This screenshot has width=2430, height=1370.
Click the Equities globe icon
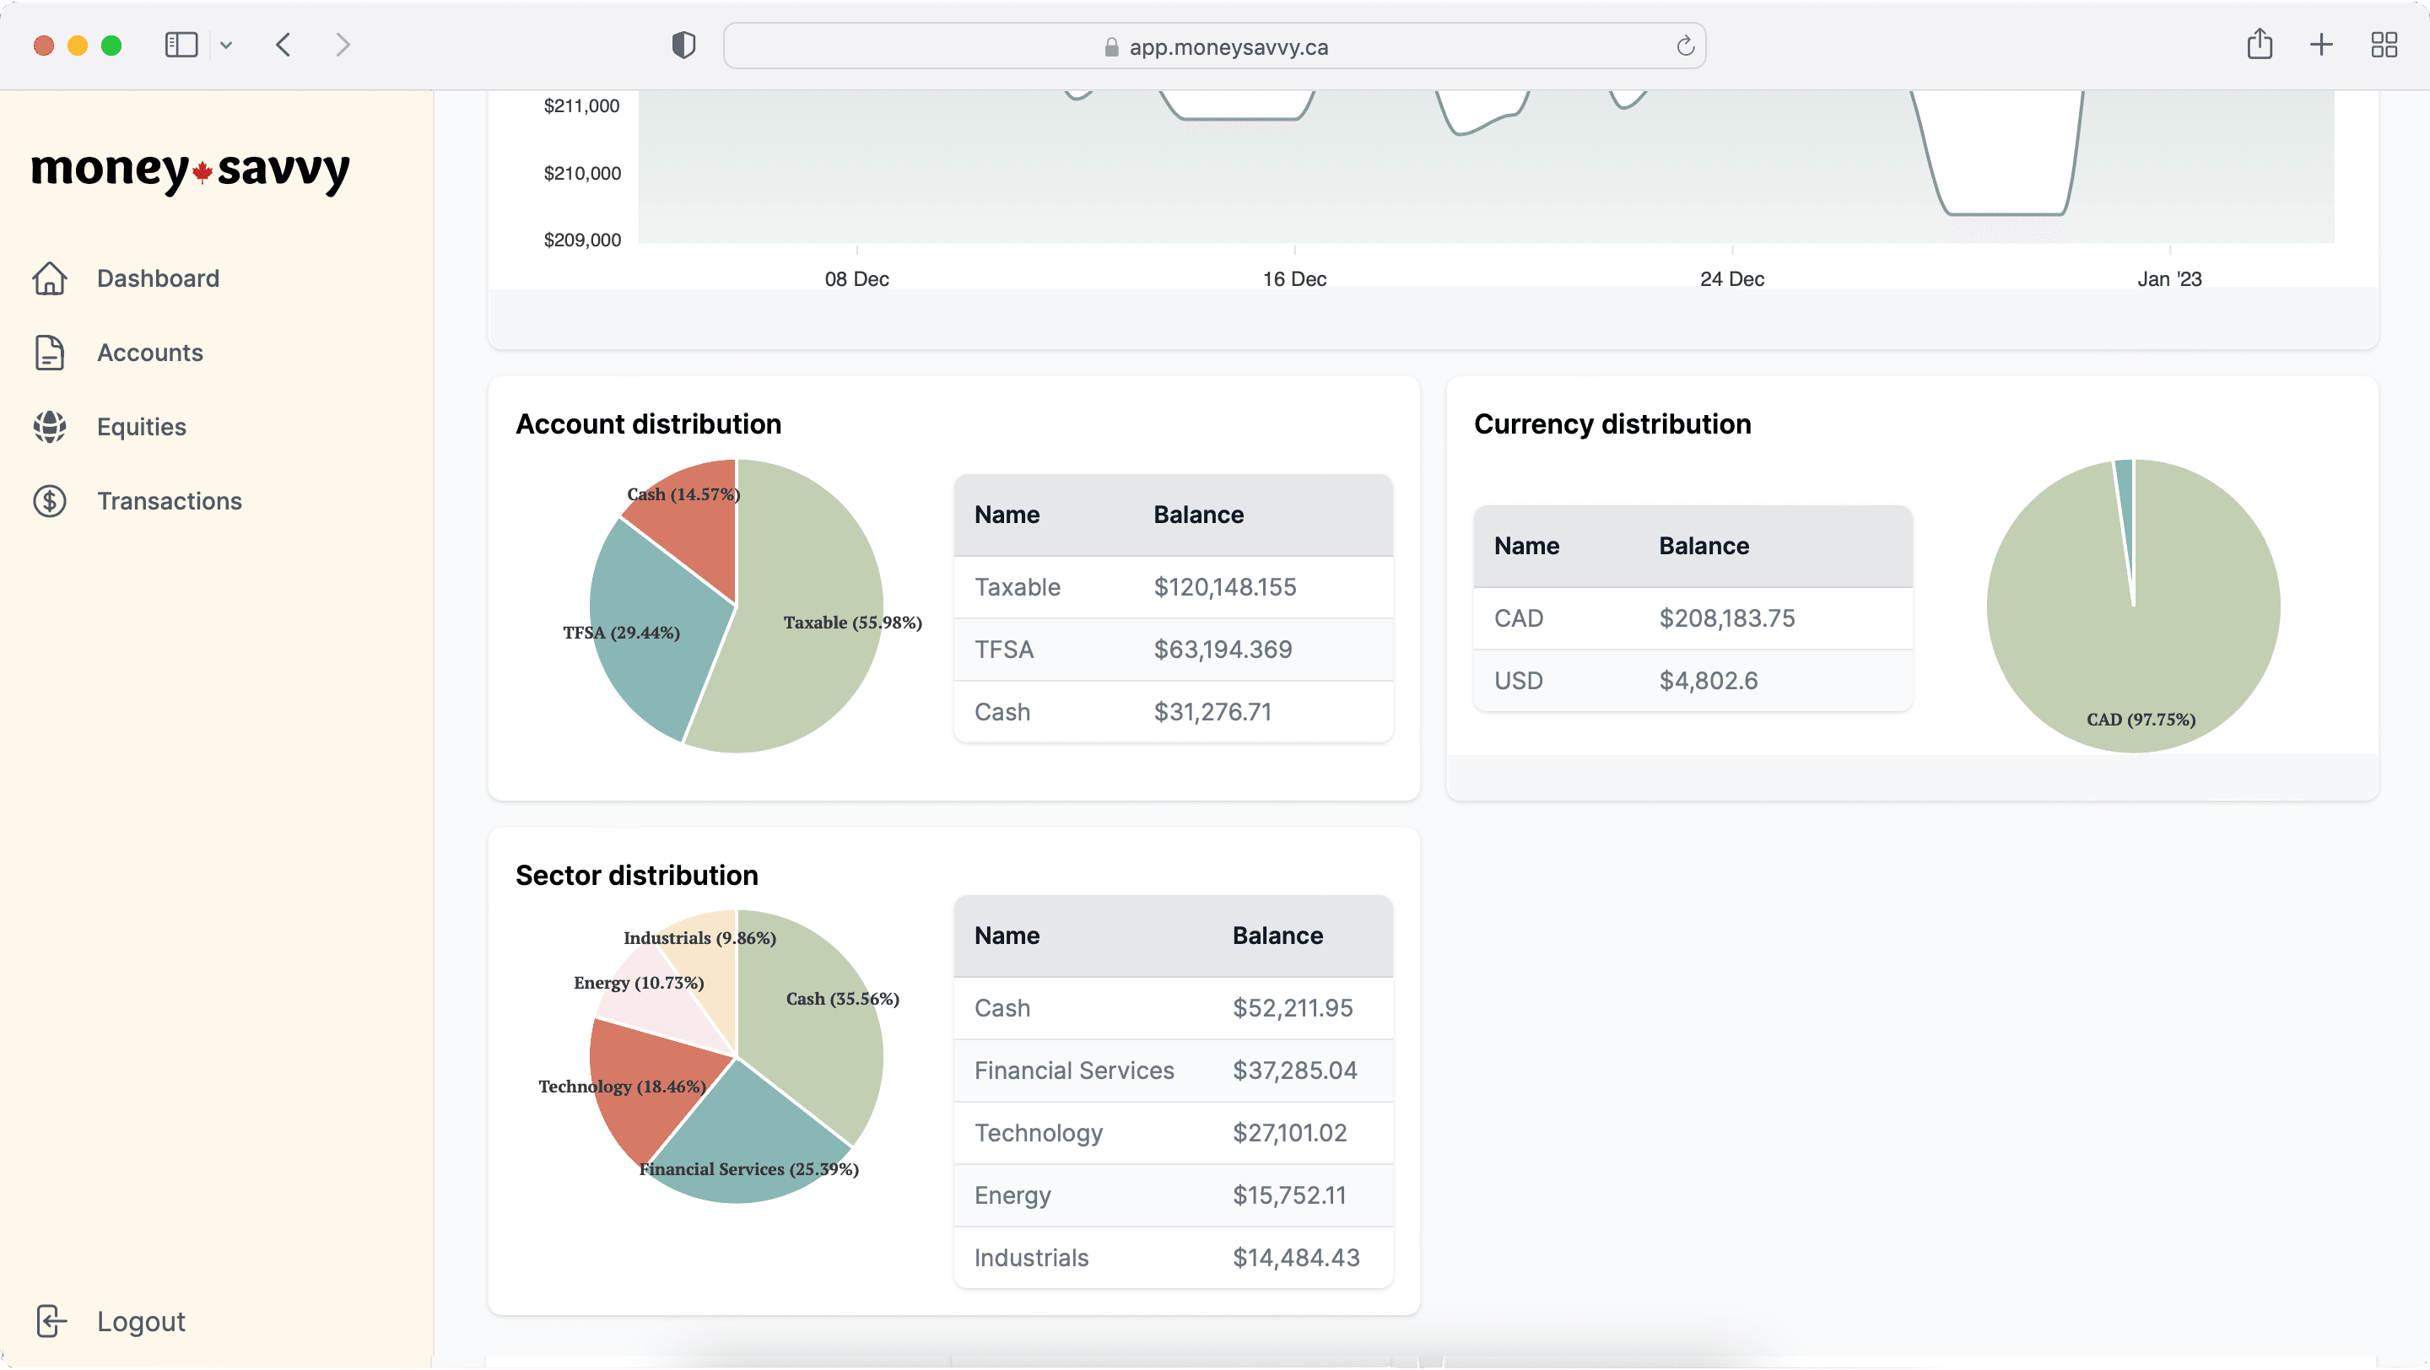click(50, 427)
